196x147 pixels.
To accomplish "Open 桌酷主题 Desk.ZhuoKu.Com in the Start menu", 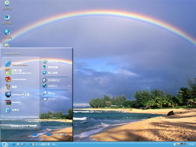I will pos(18,72).
